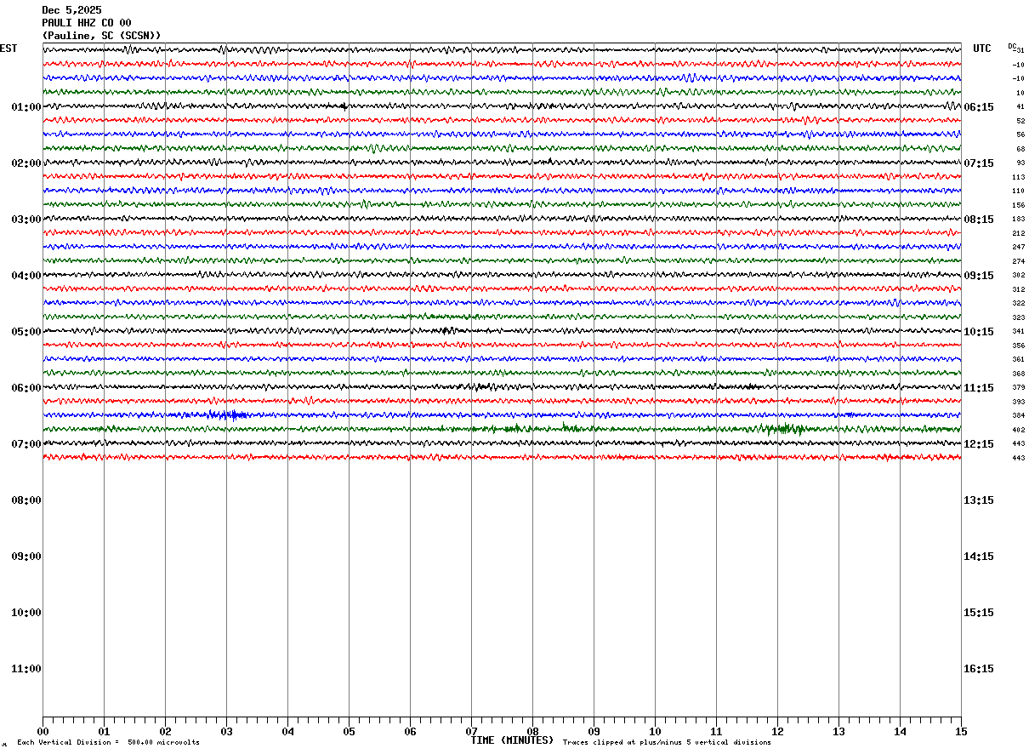This screenshot has height=754, width=1029.
Task: Click 'Each Vertical Division = 500.00 microvolts' note
Action: click(108, 743)
